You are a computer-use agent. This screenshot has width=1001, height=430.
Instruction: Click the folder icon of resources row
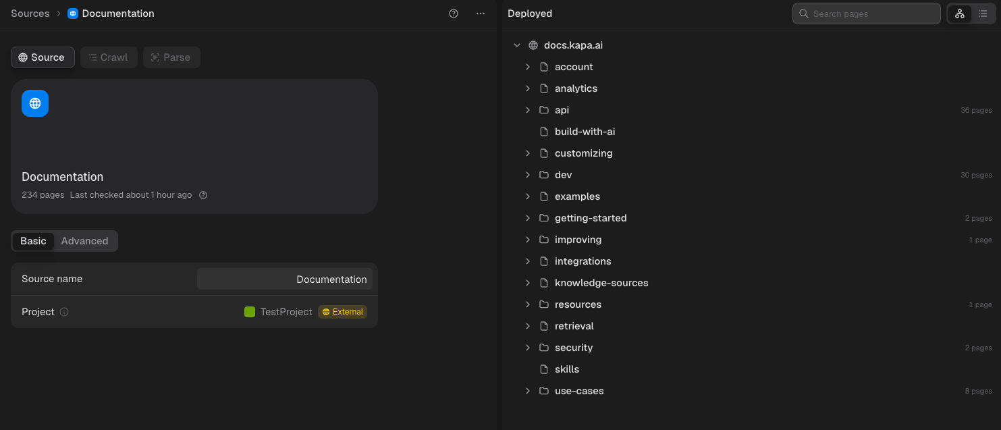coord(544,304)
